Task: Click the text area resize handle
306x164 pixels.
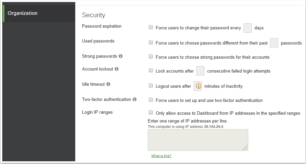Action: pos(245,148)
